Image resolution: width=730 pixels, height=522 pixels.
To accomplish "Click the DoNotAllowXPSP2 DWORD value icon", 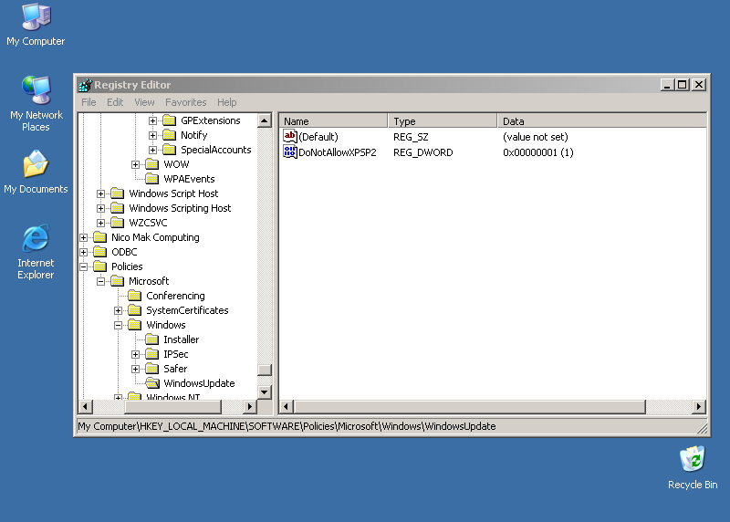I will 290,151.
